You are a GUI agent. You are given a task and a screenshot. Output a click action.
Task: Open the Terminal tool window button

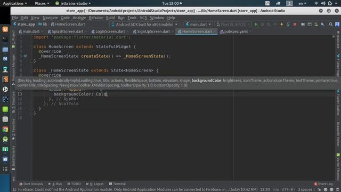tap(117, 184)
